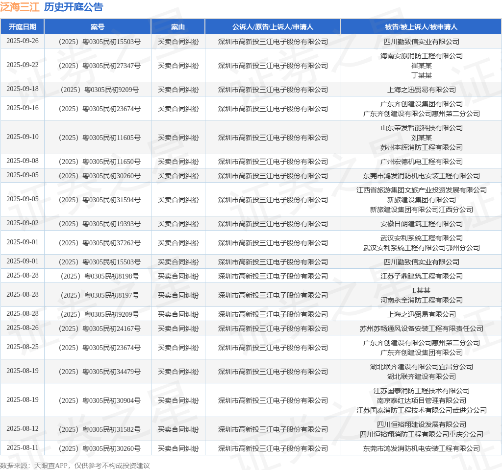This screenshot has width=502, height=470.
Task: Click the 开庭日期 column header
Action: (23, 27)
